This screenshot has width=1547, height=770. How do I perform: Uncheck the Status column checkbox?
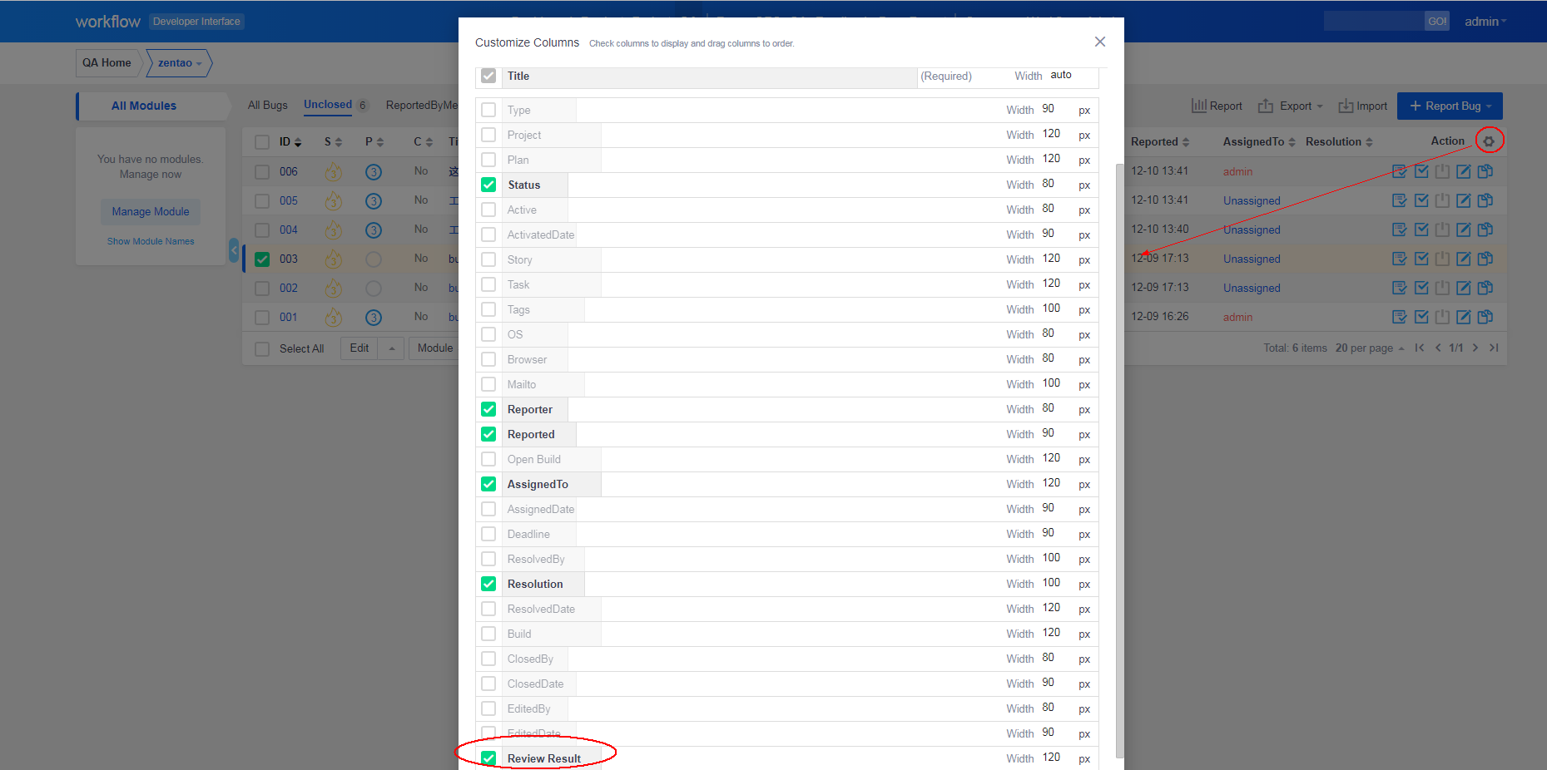tap(488, 185)
